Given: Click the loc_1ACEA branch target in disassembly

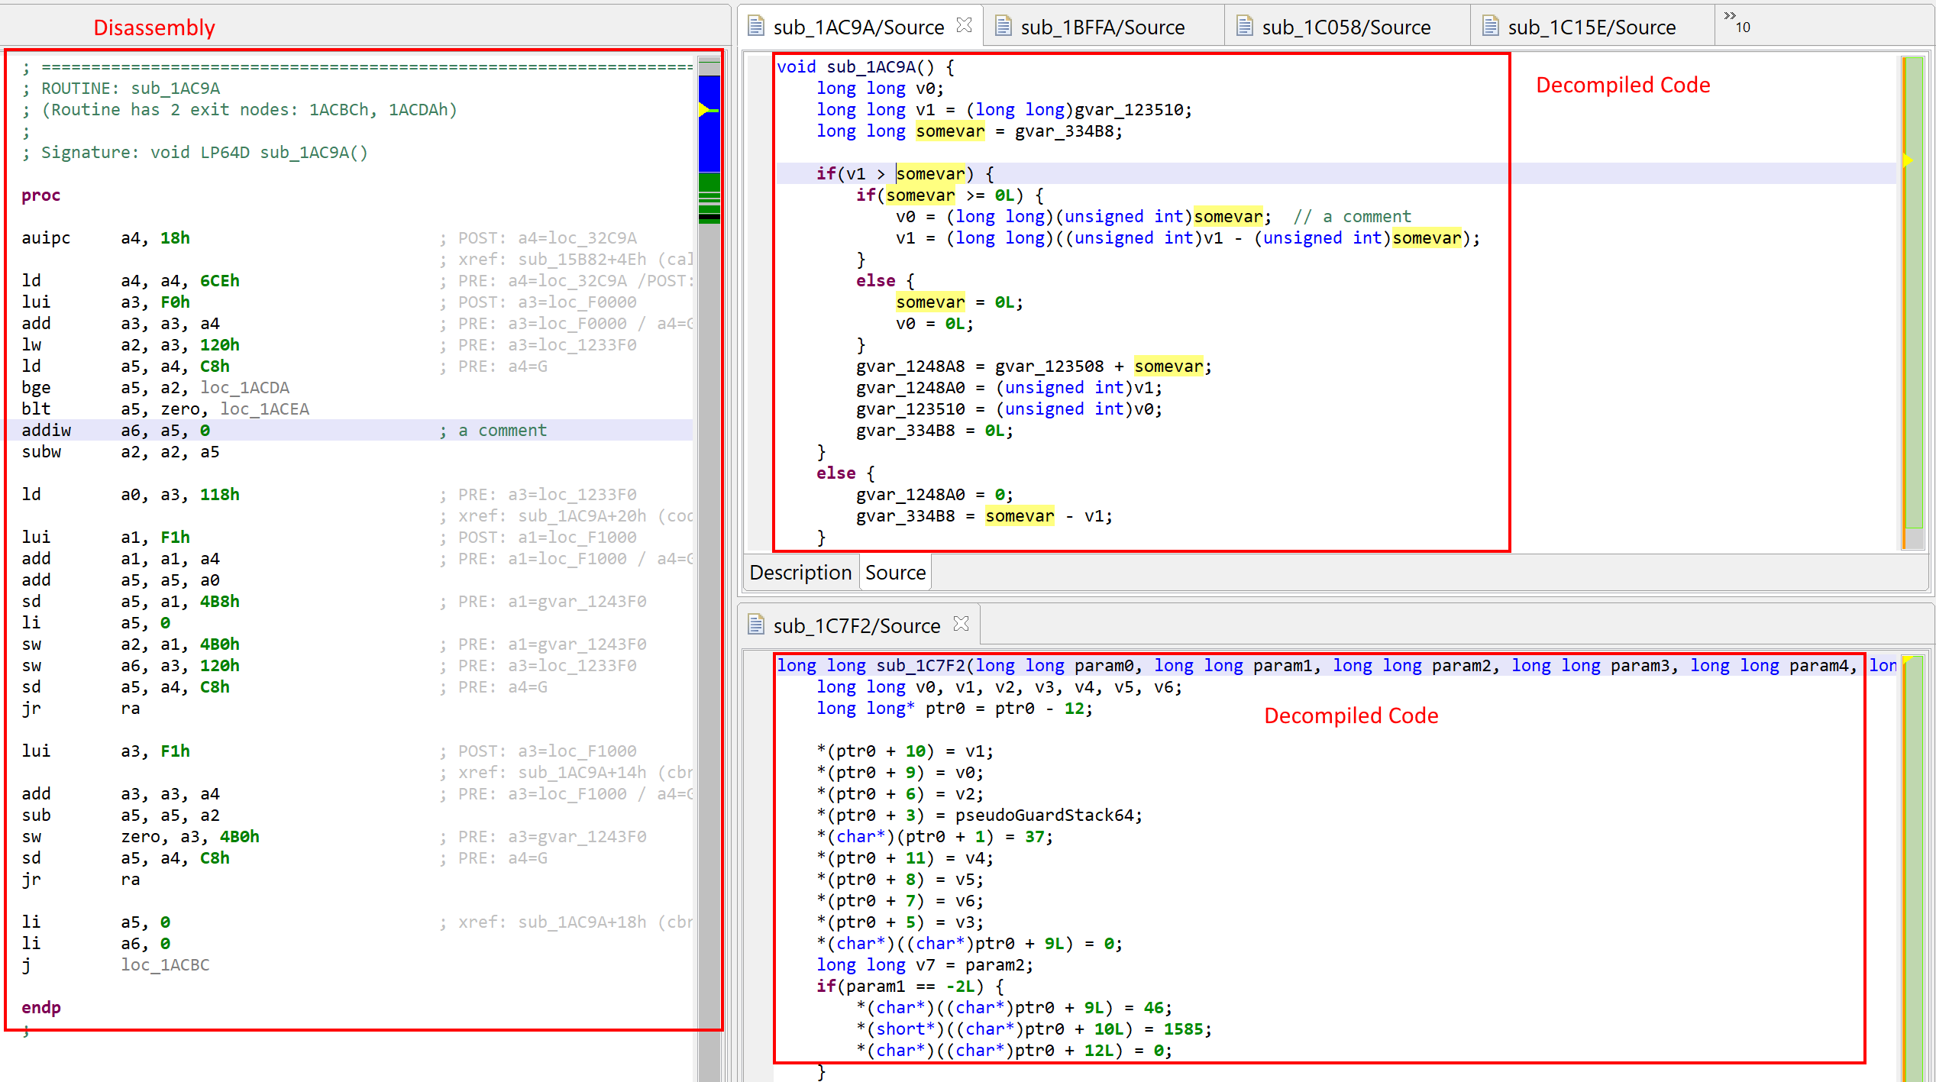Looking at the screenshot, I should point(263,409).
